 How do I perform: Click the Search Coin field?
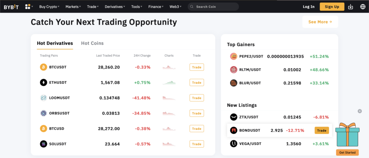pyautogui.click(x=213, y=6)
